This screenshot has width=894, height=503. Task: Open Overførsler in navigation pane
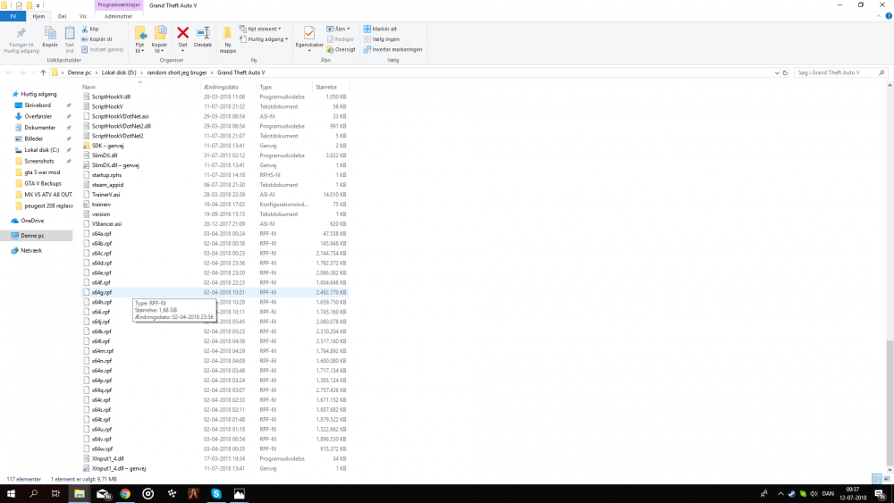point(38,116)
